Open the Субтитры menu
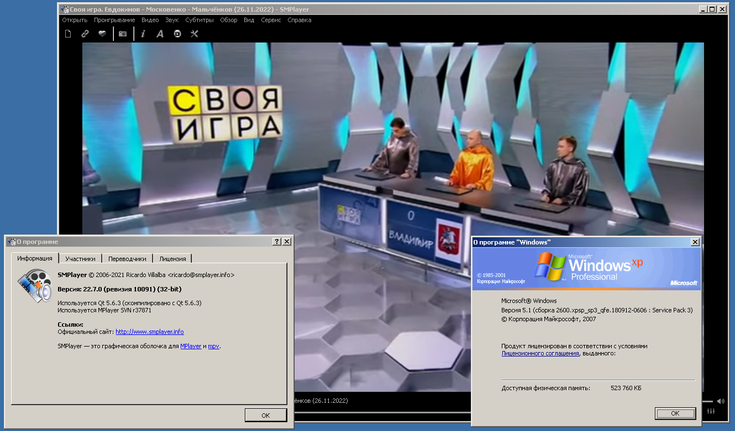The width and height of the screenshot is (735, 431). coord(200,20)
